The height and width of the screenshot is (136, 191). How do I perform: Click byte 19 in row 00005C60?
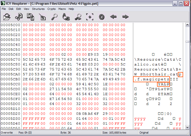pyautogui.click(x=105, y=54)
